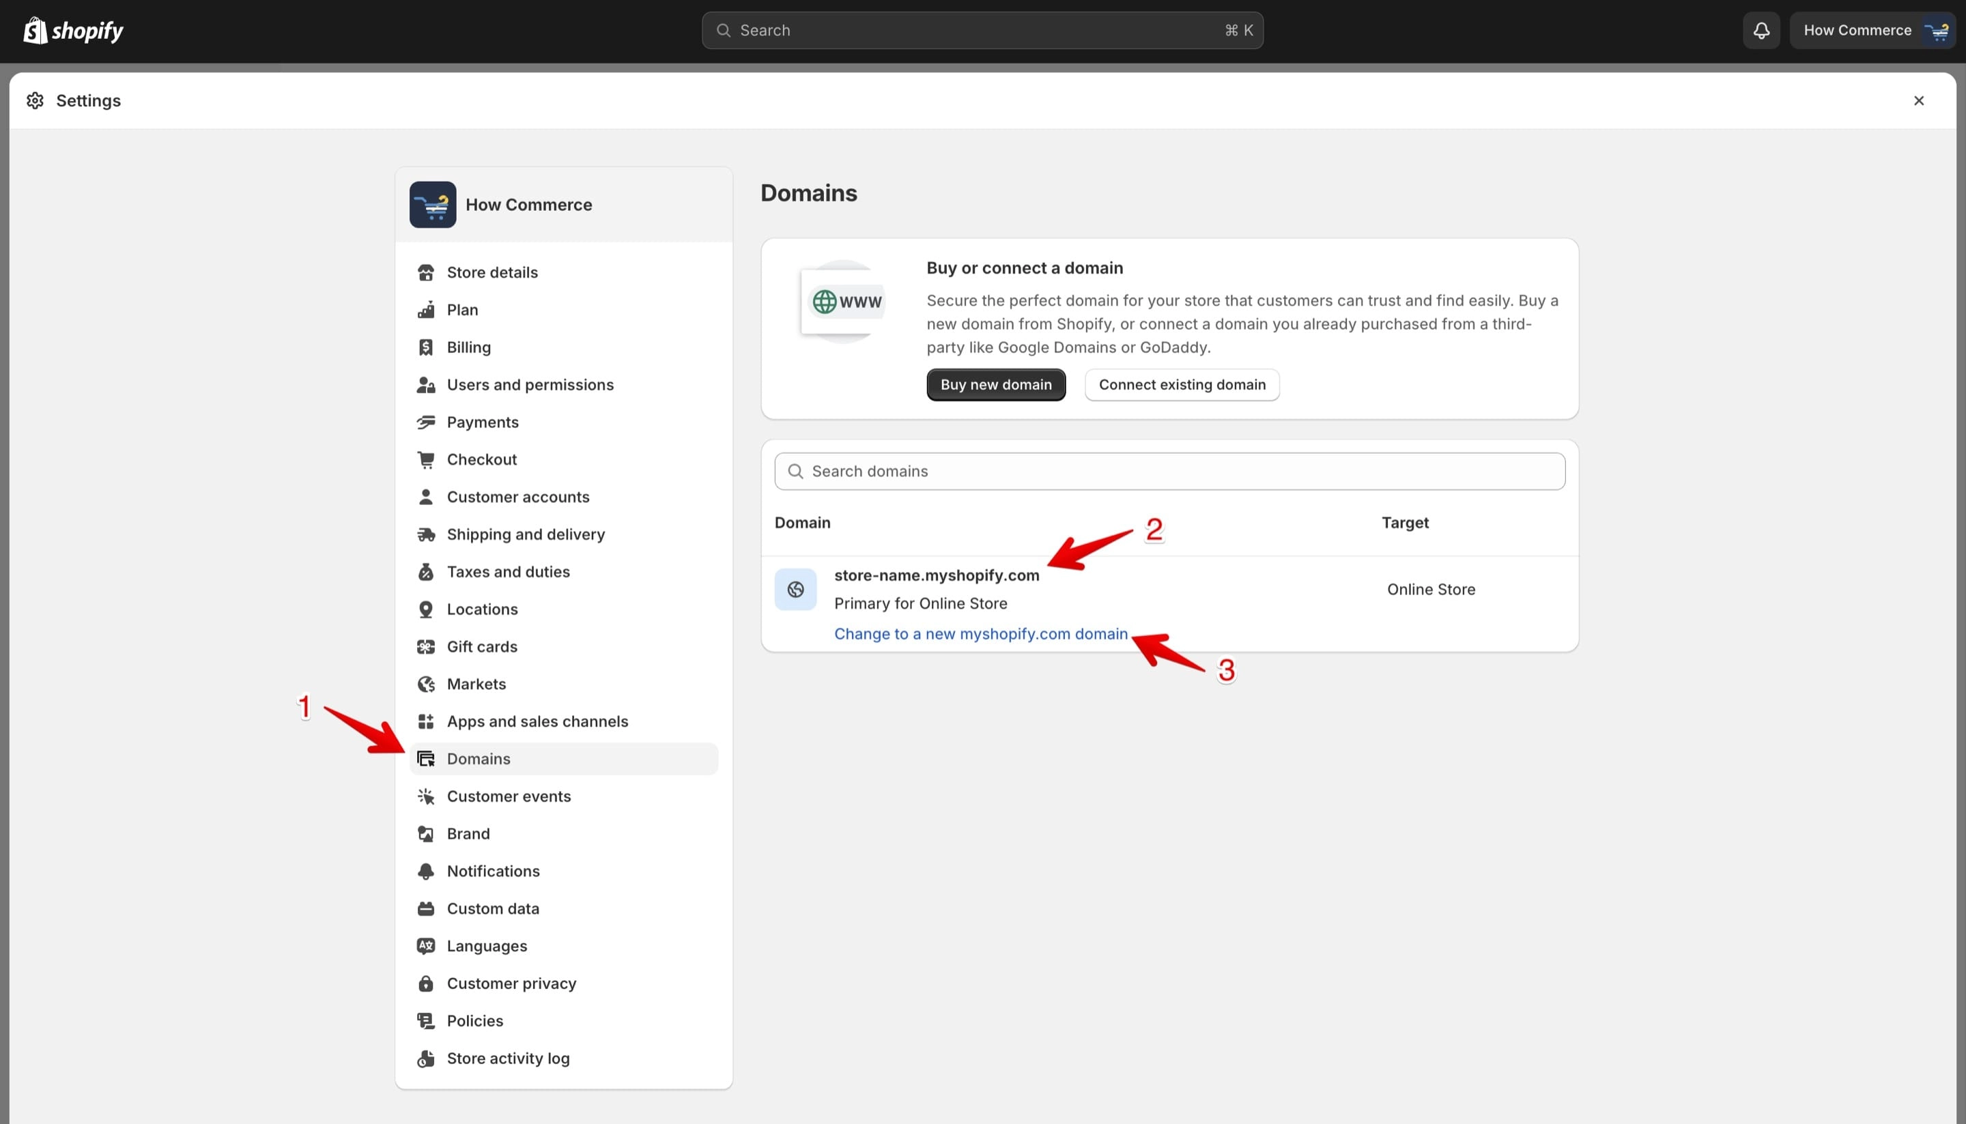Viewport: 1966px width, 1124px height.
Task: Click the Domain column header
Action: (x=802, y=523)
